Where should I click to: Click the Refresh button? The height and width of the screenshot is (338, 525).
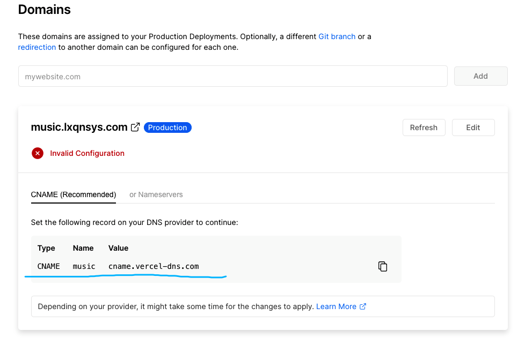point(424,127)
